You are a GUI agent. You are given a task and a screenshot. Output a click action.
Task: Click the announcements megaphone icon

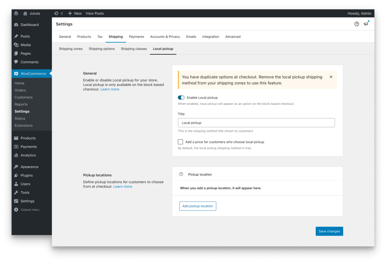tap(366, 23)
